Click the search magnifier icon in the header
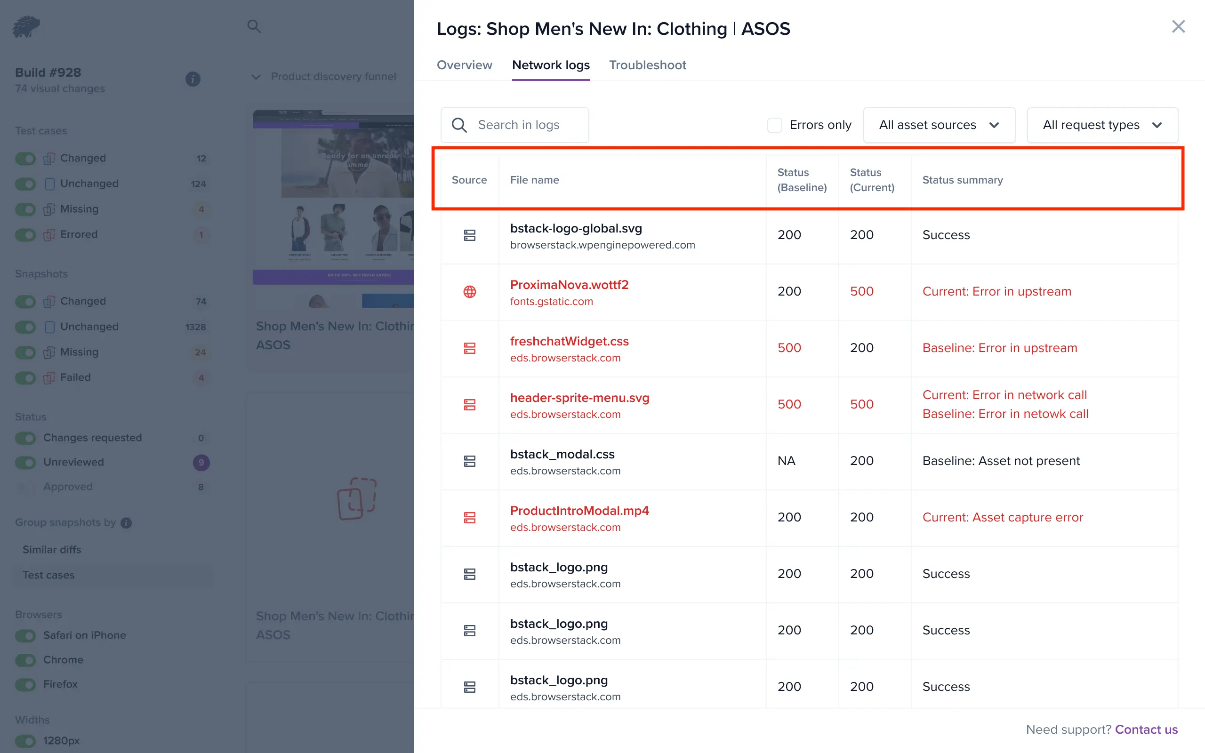This screenshot has height=753, width=1205. click(x=254, y=26)
